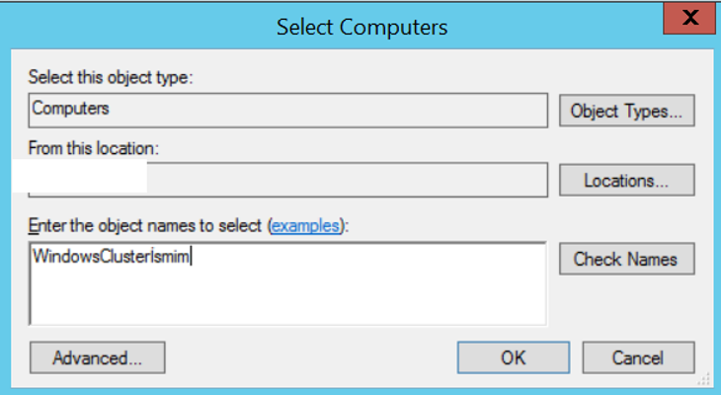Image resolution: width=721 pixels, height=395 pixels.
Task: Click the Locations... button
Action: pyautogui.click(x=627, y=181)
